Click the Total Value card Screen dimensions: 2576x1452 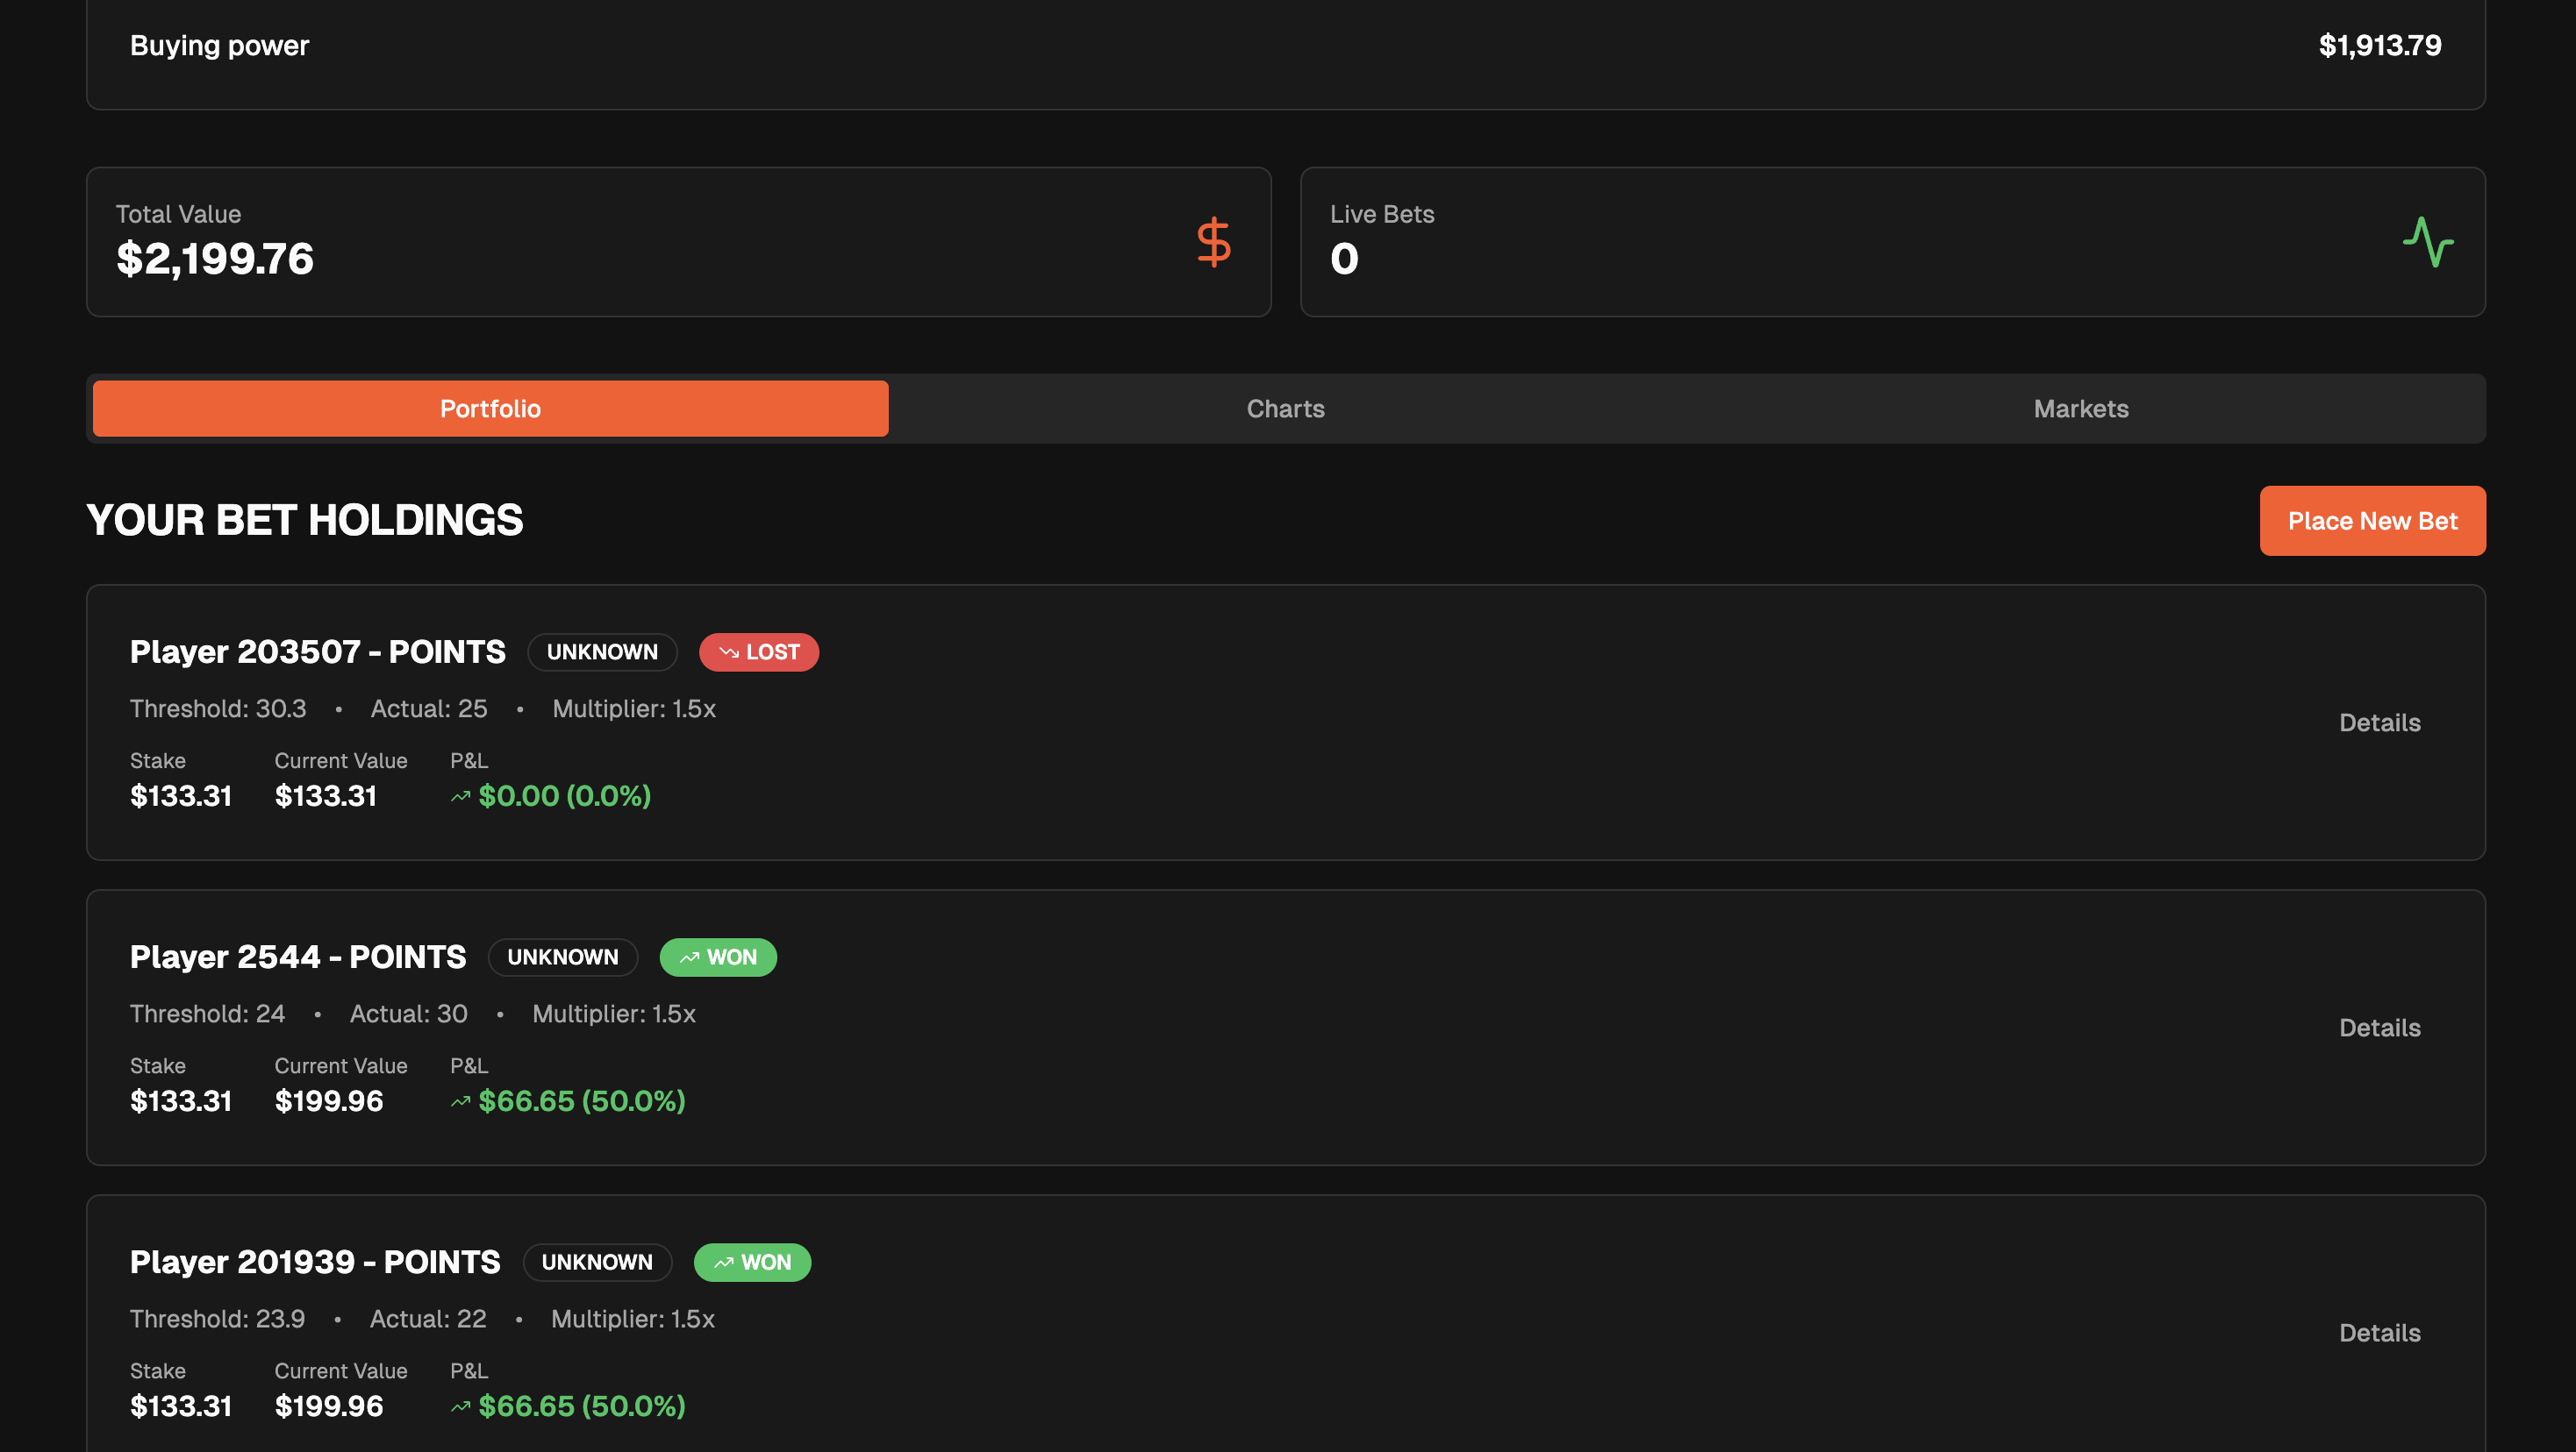pyautogui.click(x=678, y=242)
